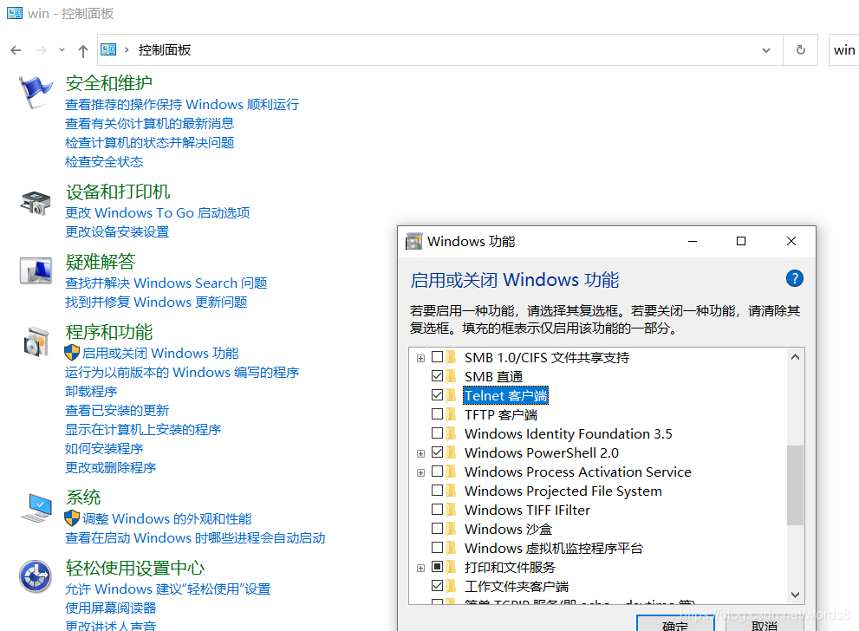Image resolution: width=859 pixels, height=631 pixels.
Task: Toggle the 打印和文件服务 checkbox
Action: [x=437, y=566]
